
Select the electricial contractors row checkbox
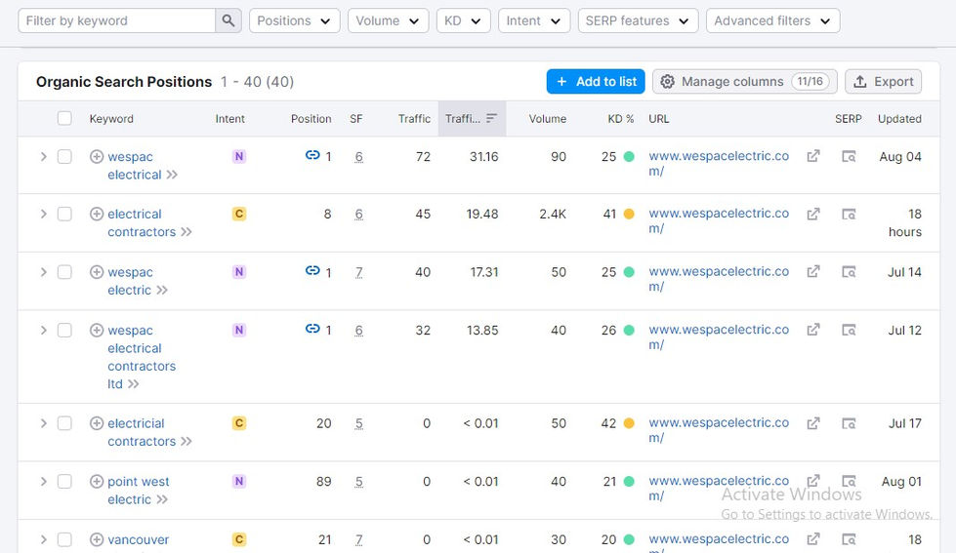[x=64, y=423]
